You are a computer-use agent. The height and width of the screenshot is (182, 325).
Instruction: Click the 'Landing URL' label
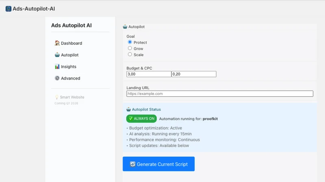138,88
